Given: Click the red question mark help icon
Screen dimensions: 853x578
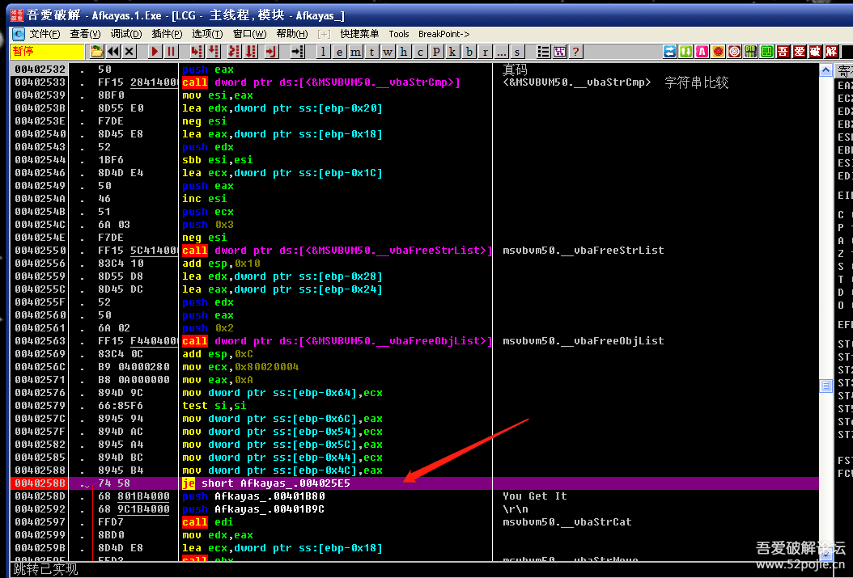Looking at the screenshot, I should pyautogui.click(x=575, y=52).
